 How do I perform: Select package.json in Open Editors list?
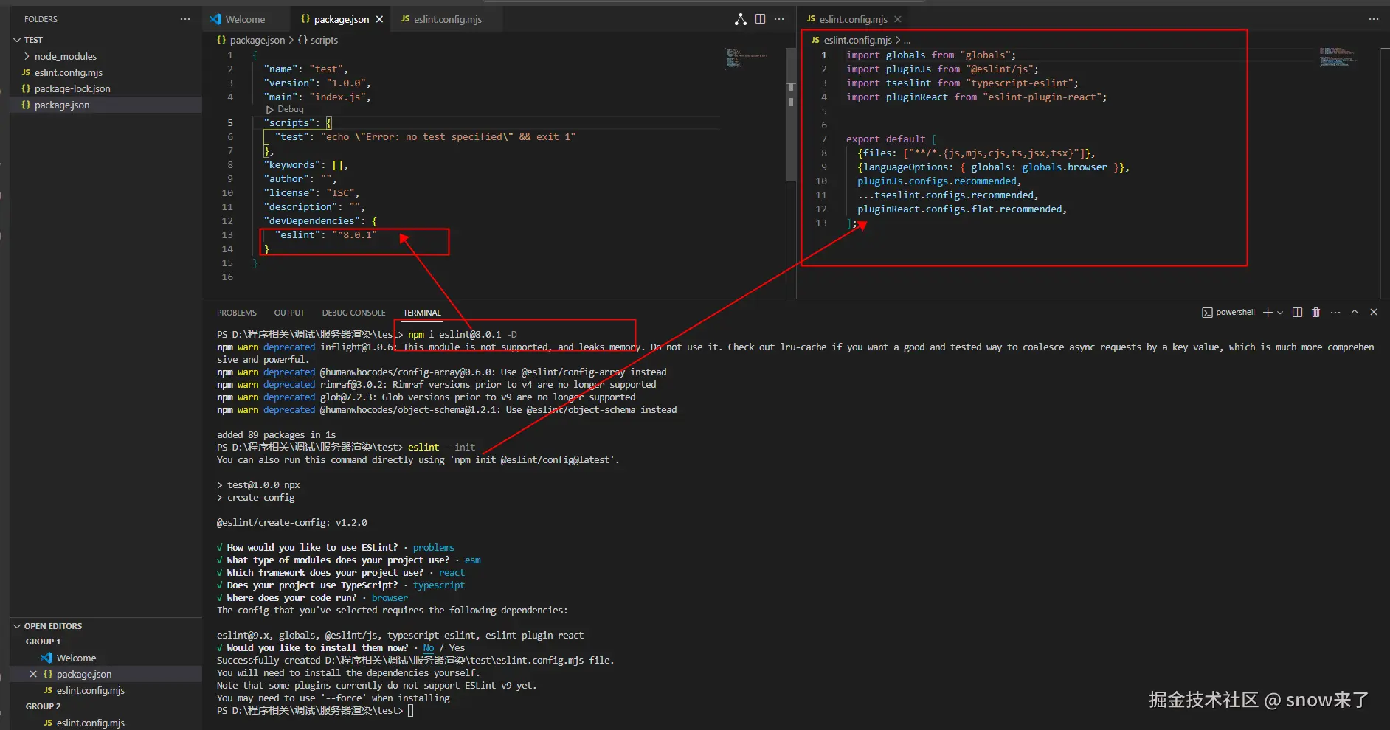[84, 674]
